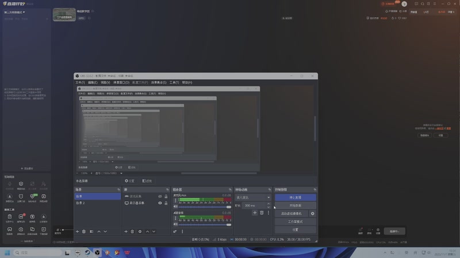Move source down in sources panel

coord(154,232)
